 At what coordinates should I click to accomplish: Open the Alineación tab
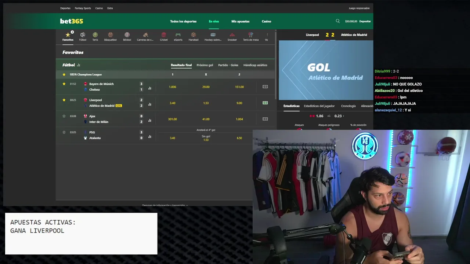coord(367,106)
